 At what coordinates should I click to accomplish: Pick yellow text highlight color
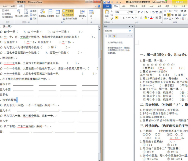[x=146, y=18]
